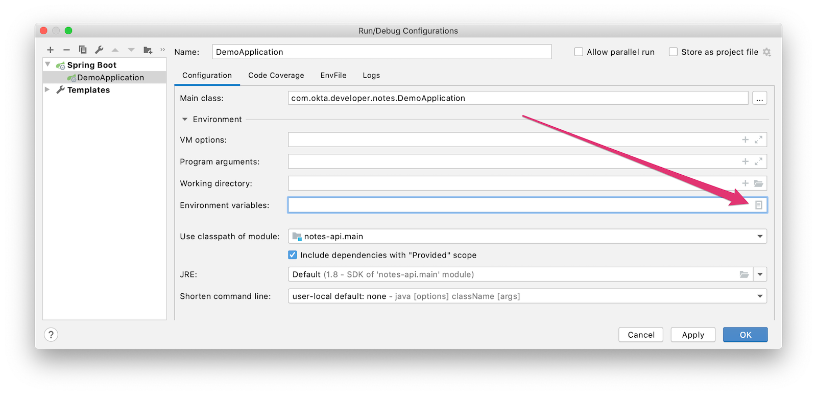Browse for working directory folder icon

click(x=759, y=183)
